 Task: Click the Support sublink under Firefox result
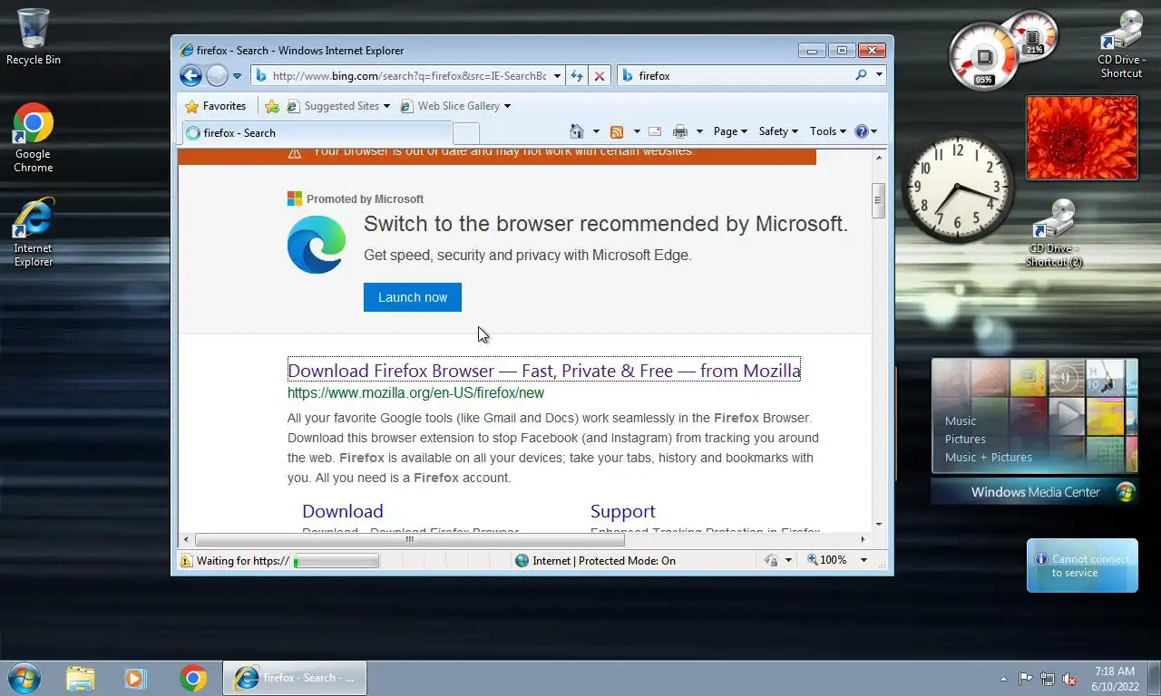622,511
